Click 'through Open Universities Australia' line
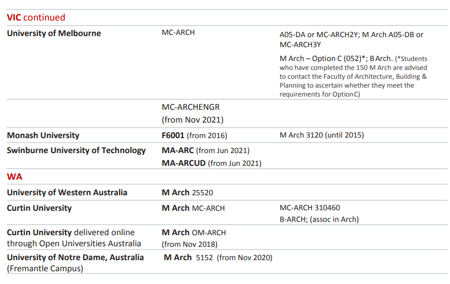 click(74, 244)
